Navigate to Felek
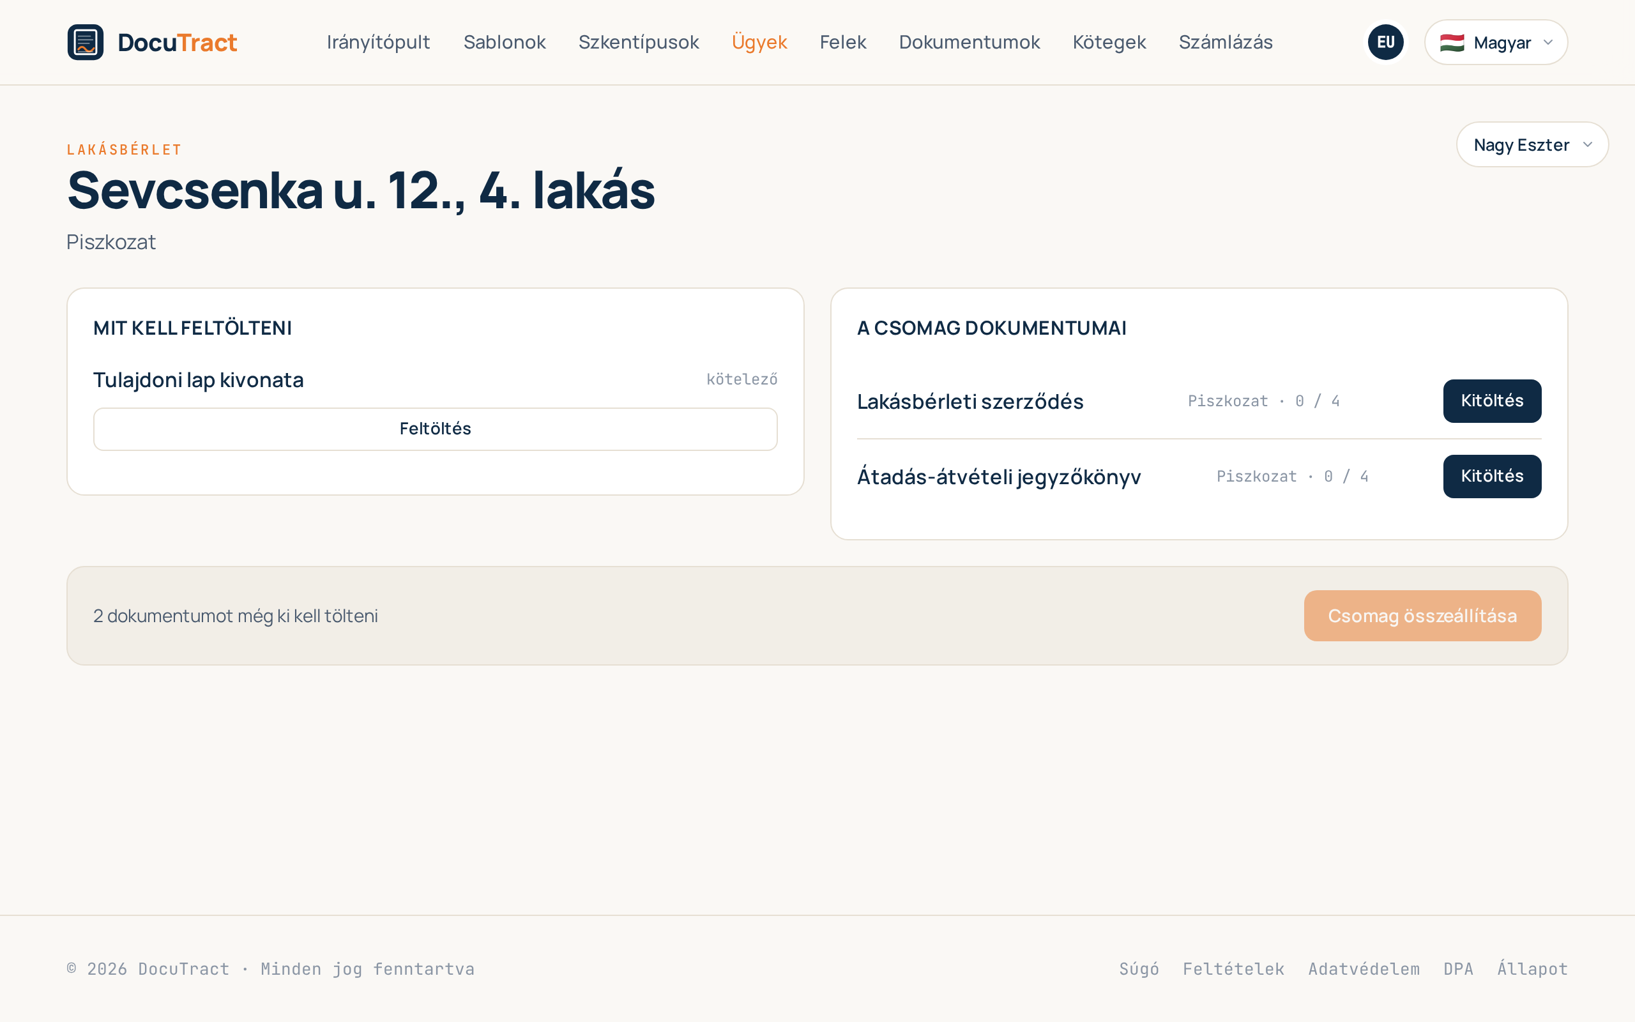The width and height of the screenshot is (1635, 1022). (x=842, y=42)
